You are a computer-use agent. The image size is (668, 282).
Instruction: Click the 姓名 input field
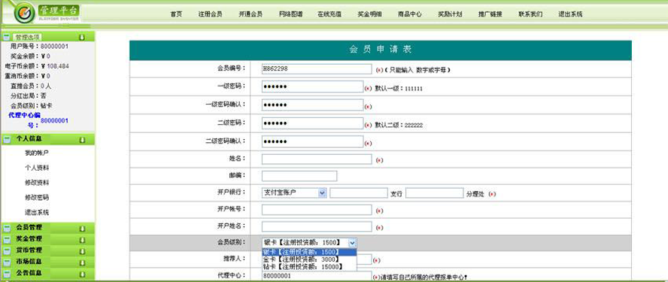coord(317,159)
